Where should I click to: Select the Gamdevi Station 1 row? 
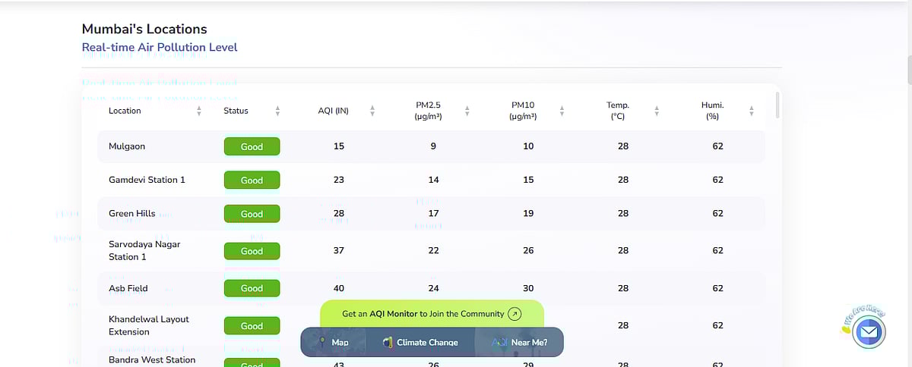pyautogui.click(x=147, y=180)
